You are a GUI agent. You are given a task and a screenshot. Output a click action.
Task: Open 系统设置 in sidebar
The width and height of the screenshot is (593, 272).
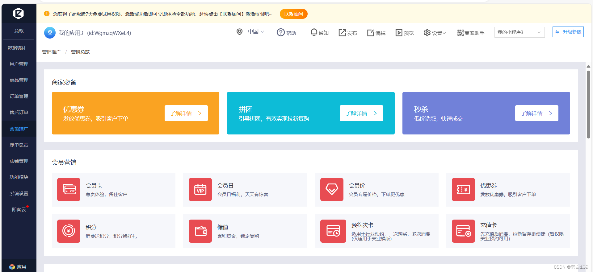19,193
